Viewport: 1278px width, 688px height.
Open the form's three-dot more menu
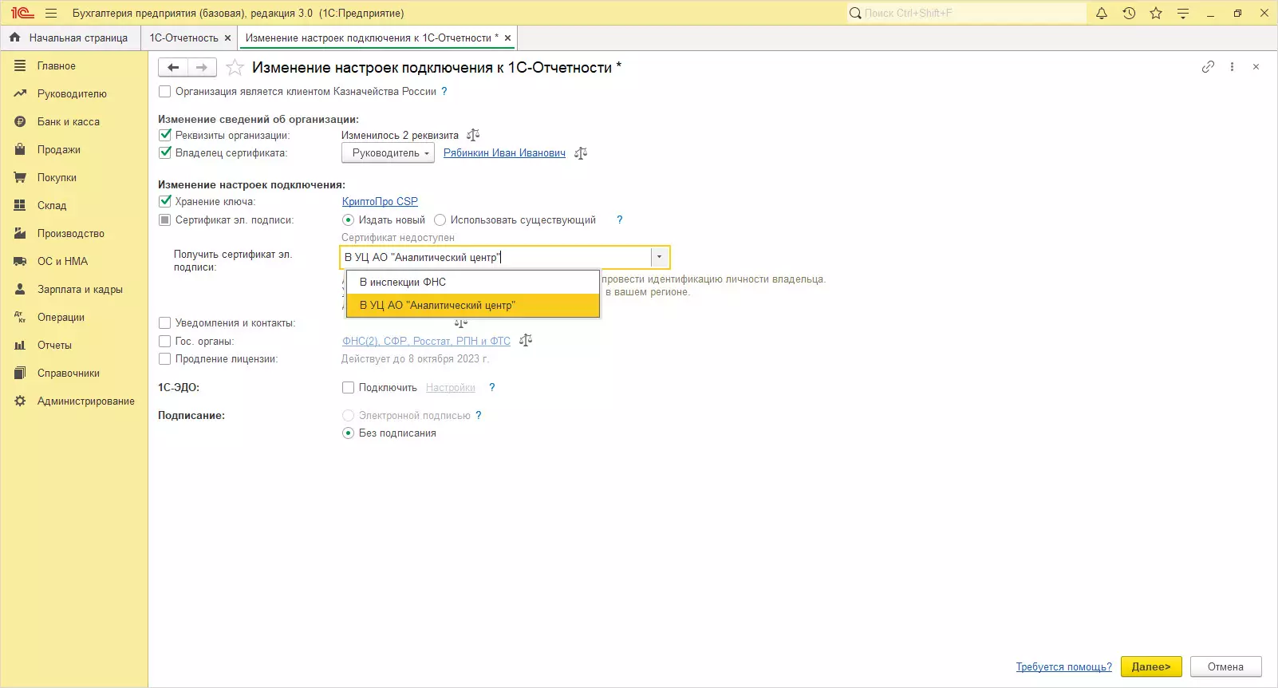coord(1232,67)
